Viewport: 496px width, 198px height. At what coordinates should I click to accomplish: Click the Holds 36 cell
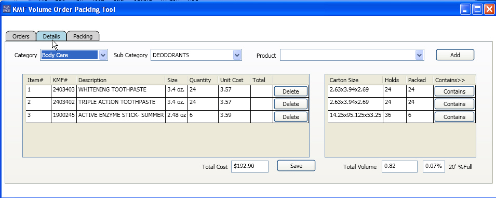(394, 116)
